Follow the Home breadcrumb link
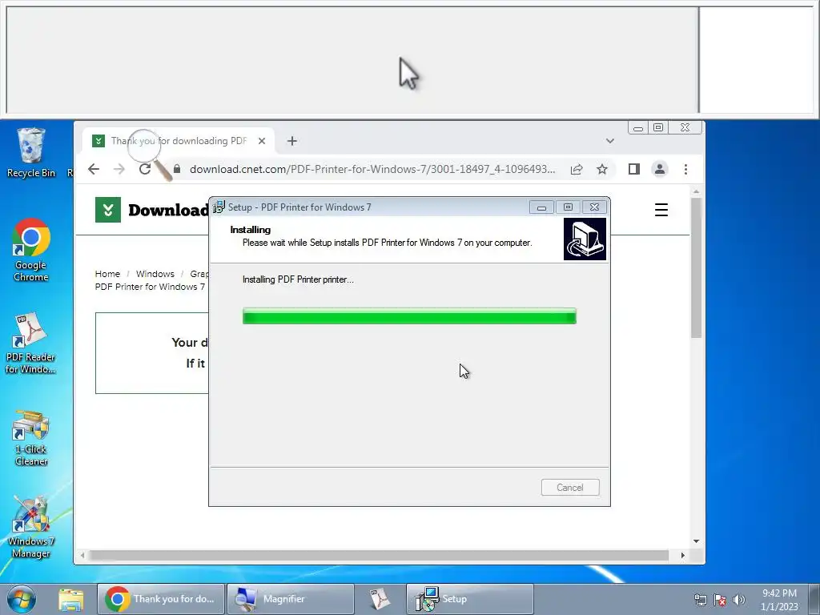820x615 pixels. tap(107, 274)
